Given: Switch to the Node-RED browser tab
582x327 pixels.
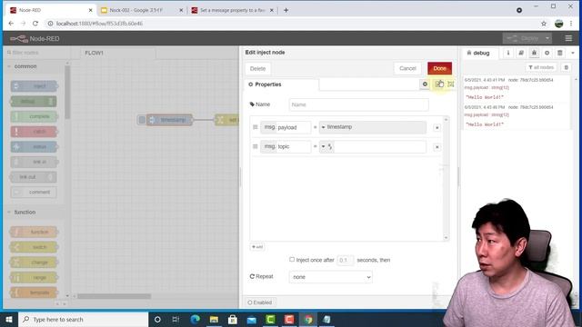Looking at the screenshot, I should [x=51, y=10].
